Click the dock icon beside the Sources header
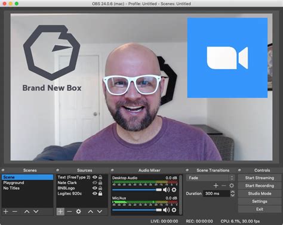This screenshot has width=283, height=225. (57, 170)
